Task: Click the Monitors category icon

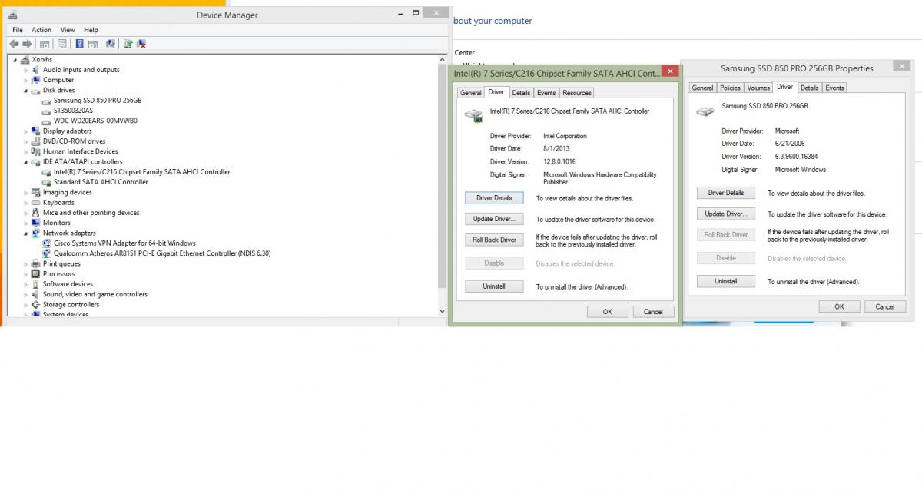Action: (36, 223)
